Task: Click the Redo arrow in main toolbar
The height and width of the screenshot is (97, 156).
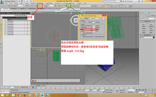Action: tap(5, 6)
